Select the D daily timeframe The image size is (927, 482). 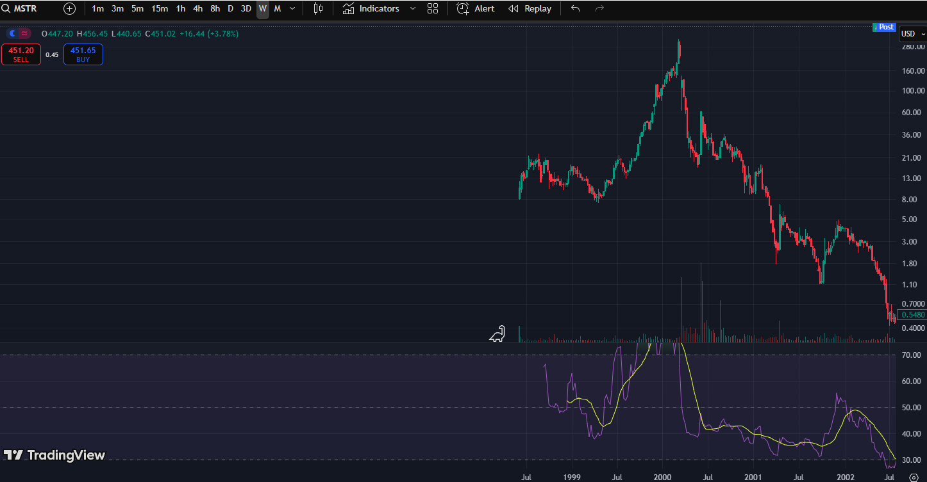coord(230,9)
